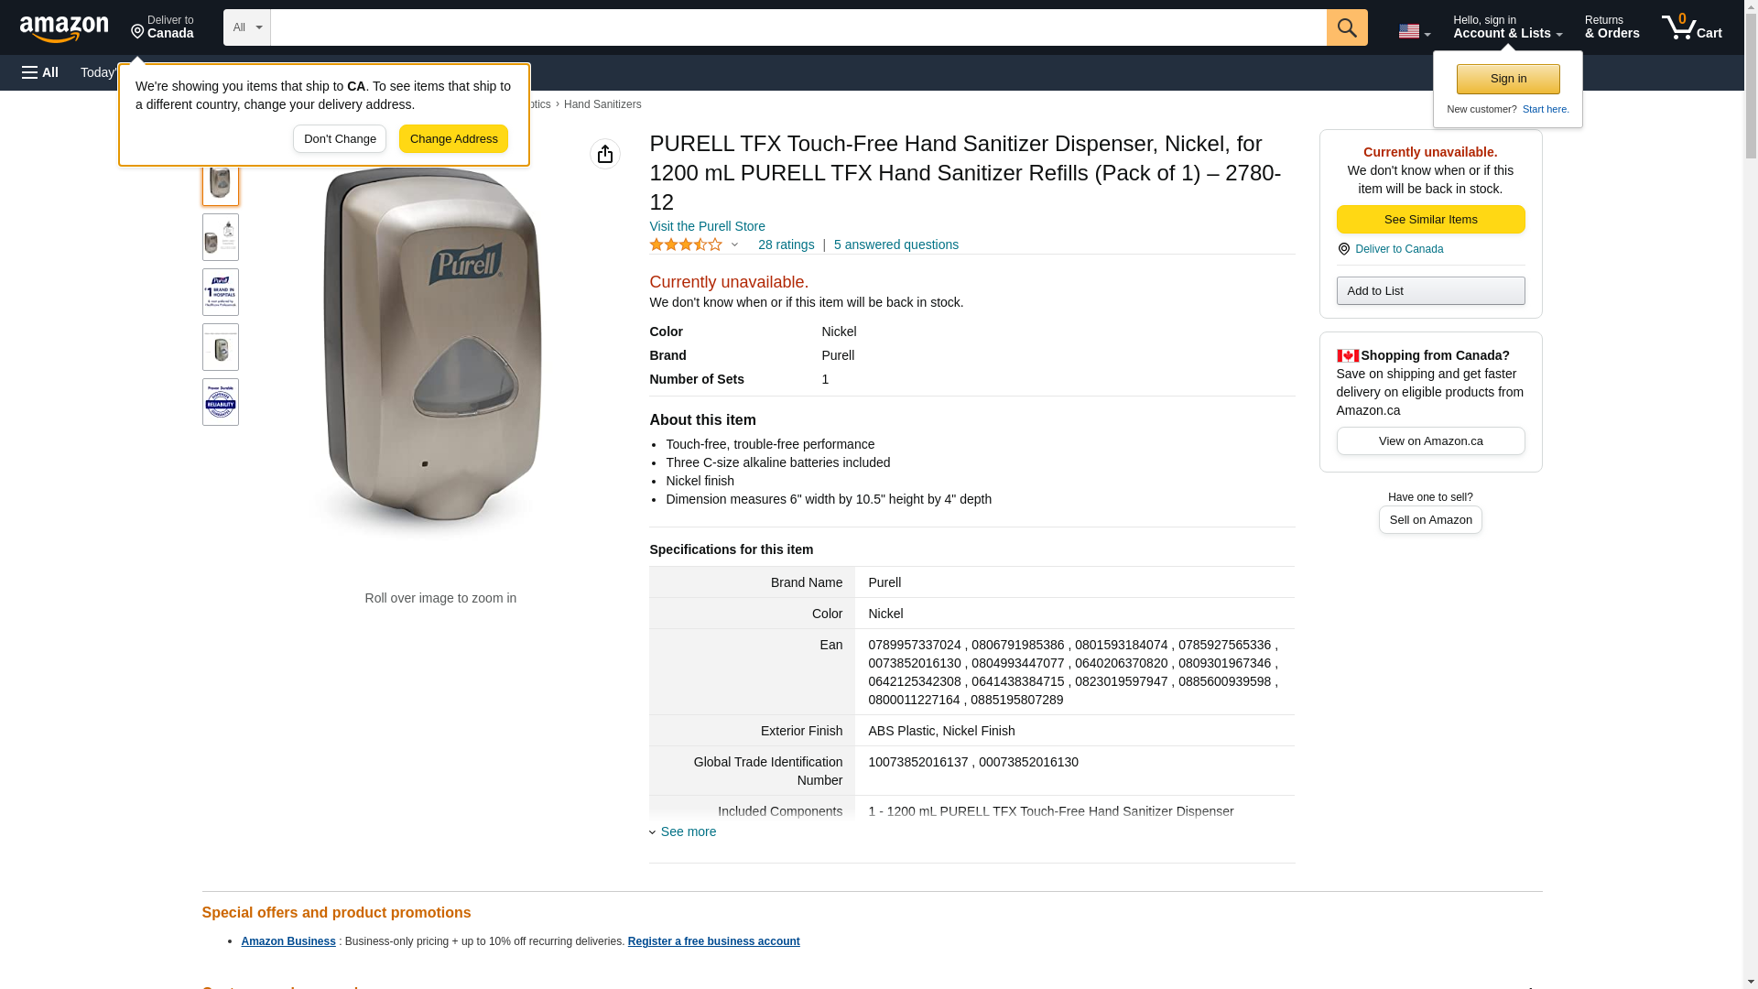Click the star rating icons
The image size is (1758, 989).
click(686, 245)
